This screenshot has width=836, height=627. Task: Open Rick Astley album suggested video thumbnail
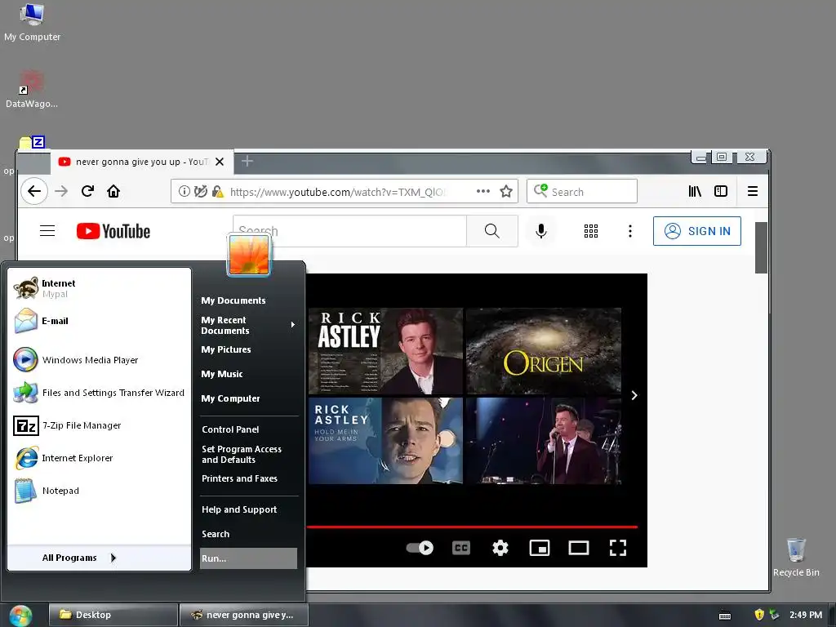385,351
